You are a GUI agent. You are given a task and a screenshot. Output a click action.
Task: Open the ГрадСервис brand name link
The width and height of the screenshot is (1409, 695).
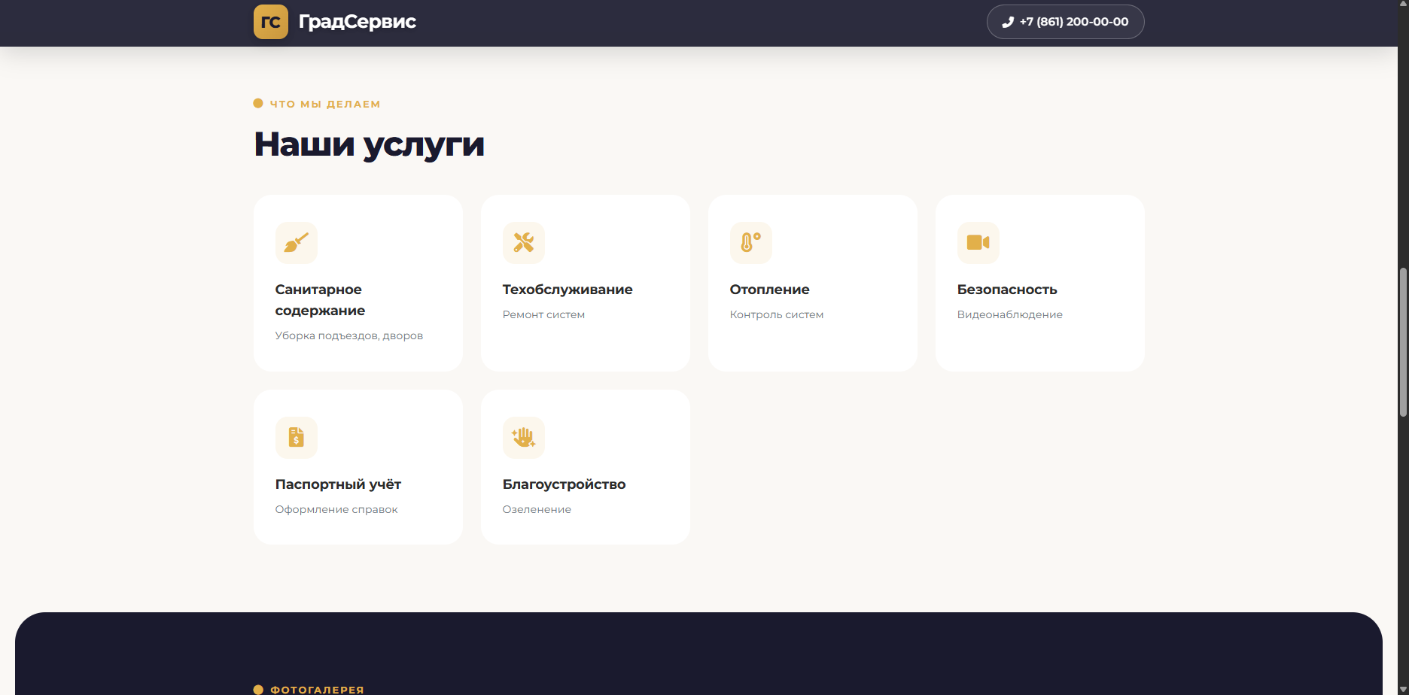click(x=357, y=22)
